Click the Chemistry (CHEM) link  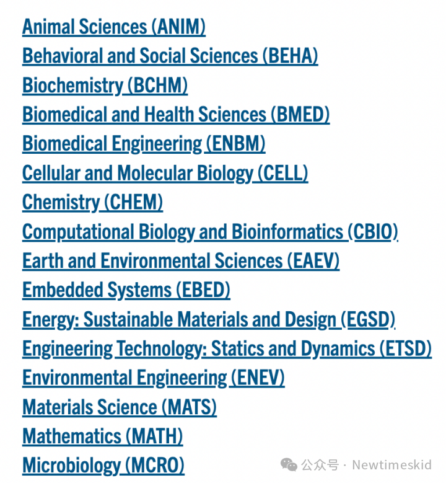pos(93,203)
